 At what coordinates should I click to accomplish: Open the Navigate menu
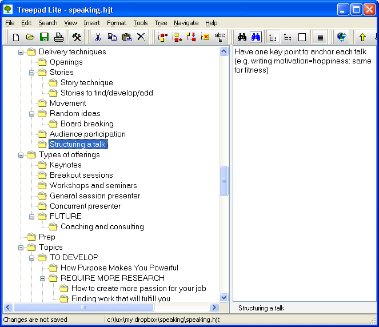click(x=186, y=23)
